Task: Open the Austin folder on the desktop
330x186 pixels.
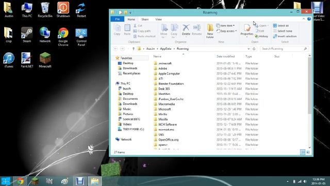Action: [9, 10]
